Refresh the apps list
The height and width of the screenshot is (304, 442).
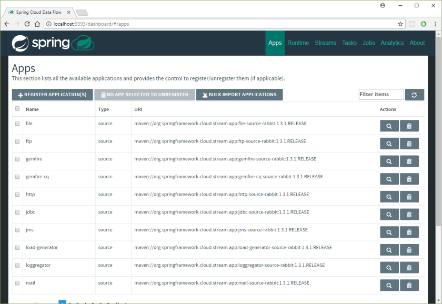point(414,95)
